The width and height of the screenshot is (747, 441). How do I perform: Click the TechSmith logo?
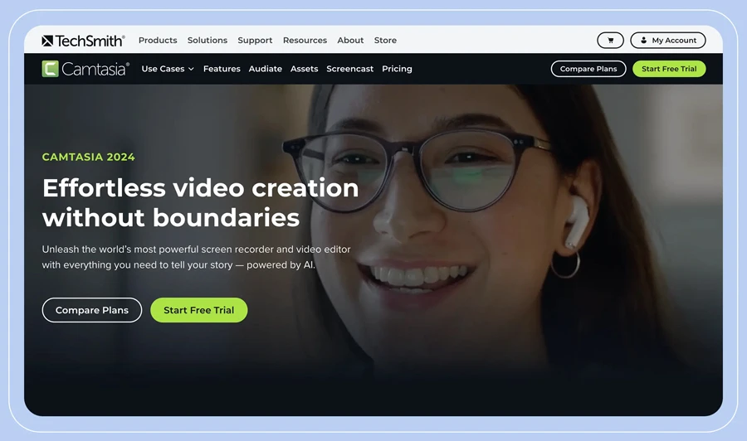pyautogui.click(x=83, y=41)
